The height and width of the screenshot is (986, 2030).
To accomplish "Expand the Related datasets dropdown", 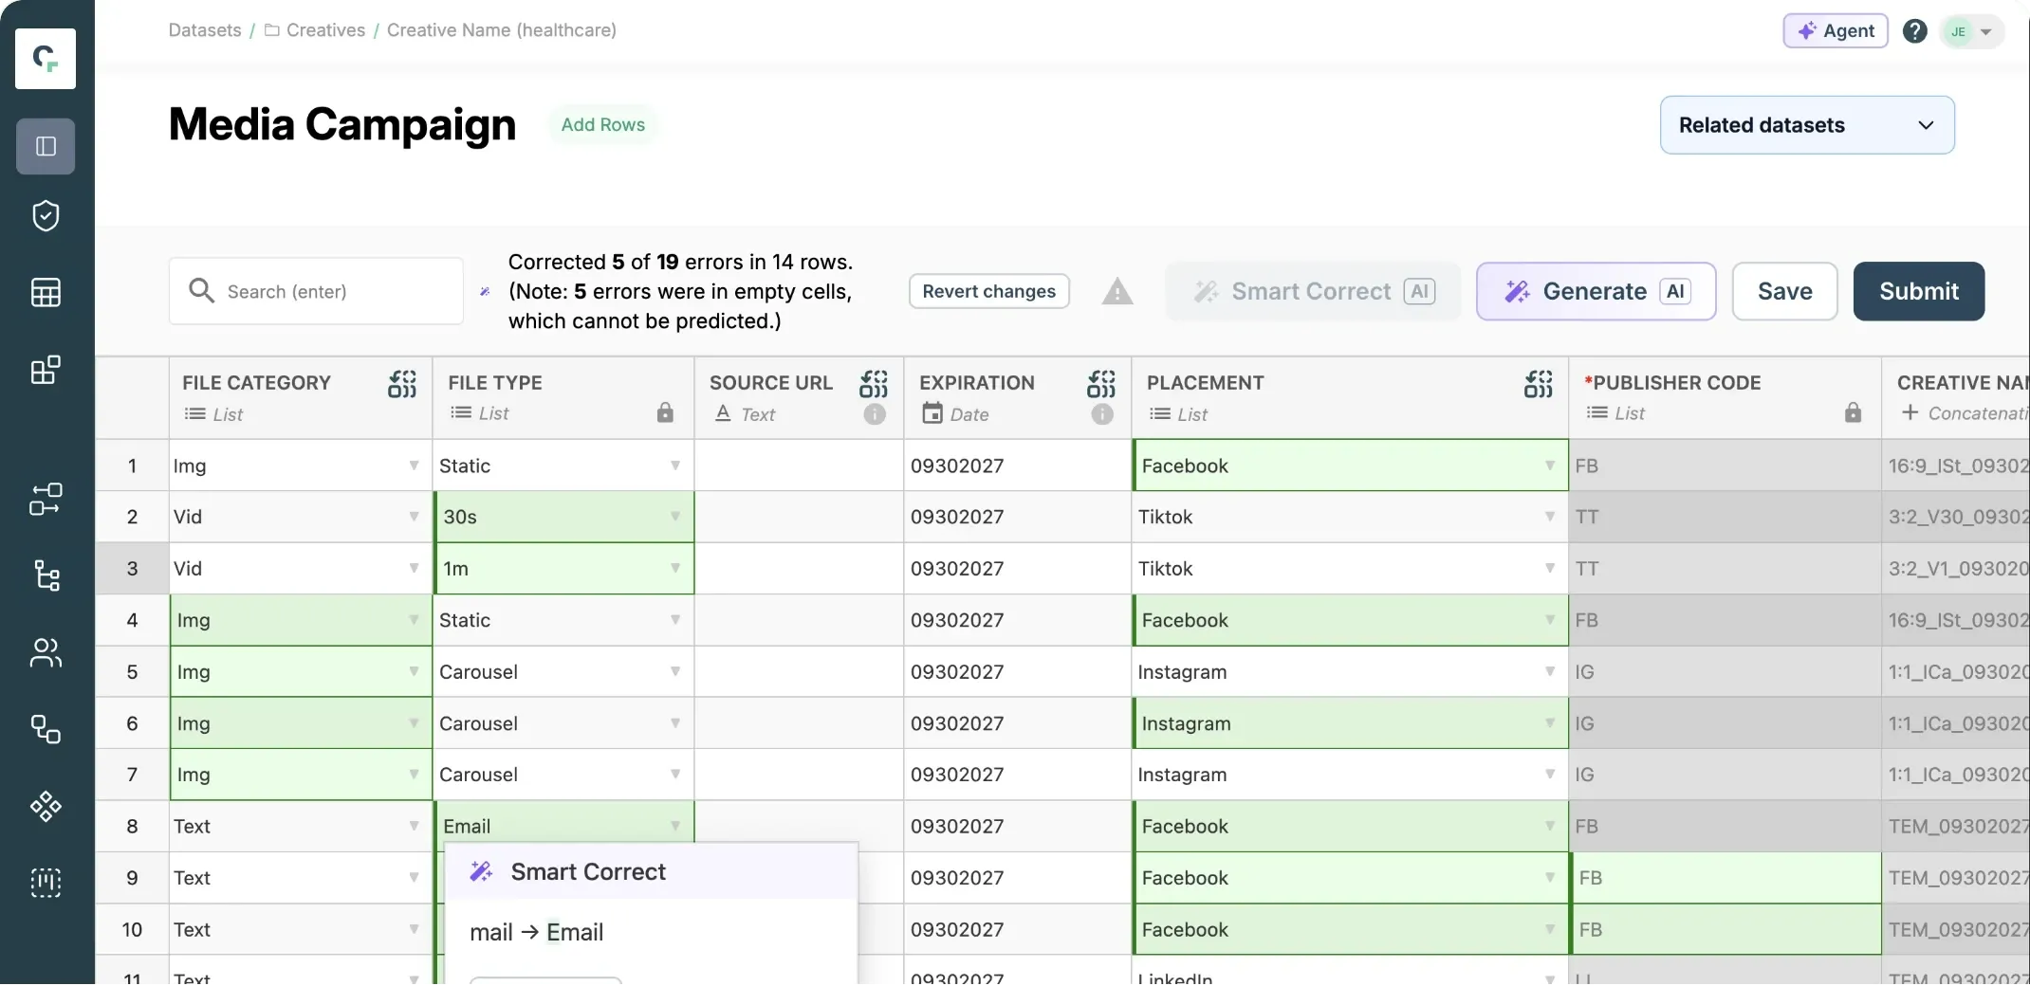I will point(1807,125).
